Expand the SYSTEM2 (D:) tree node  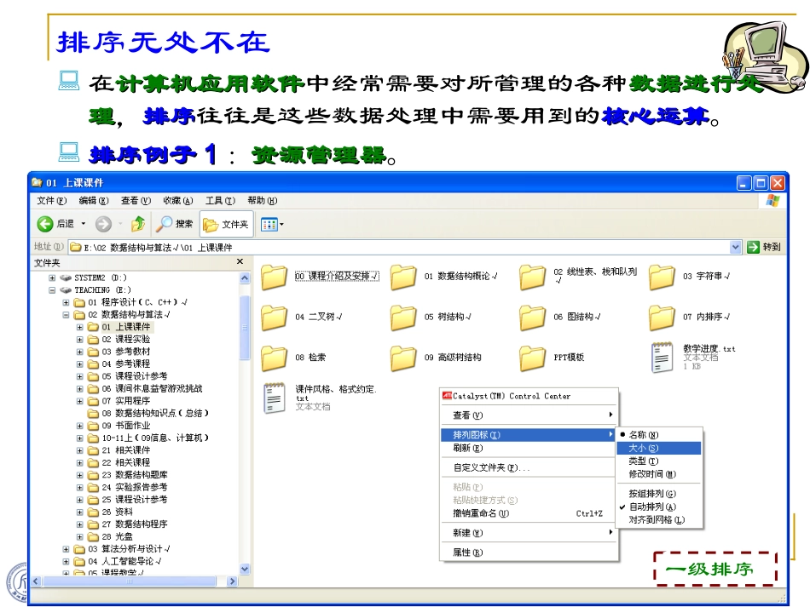coord(52,278)
